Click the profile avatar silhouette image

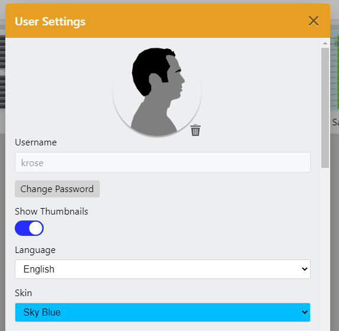click(157, 92)
